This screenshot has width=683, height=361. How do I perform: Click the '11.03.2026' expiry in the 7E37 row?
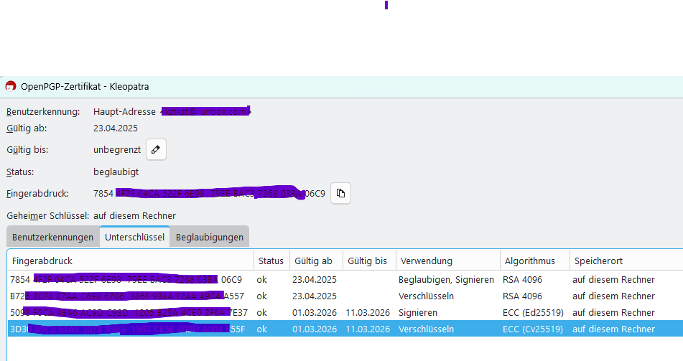click(x=368, y=313)
